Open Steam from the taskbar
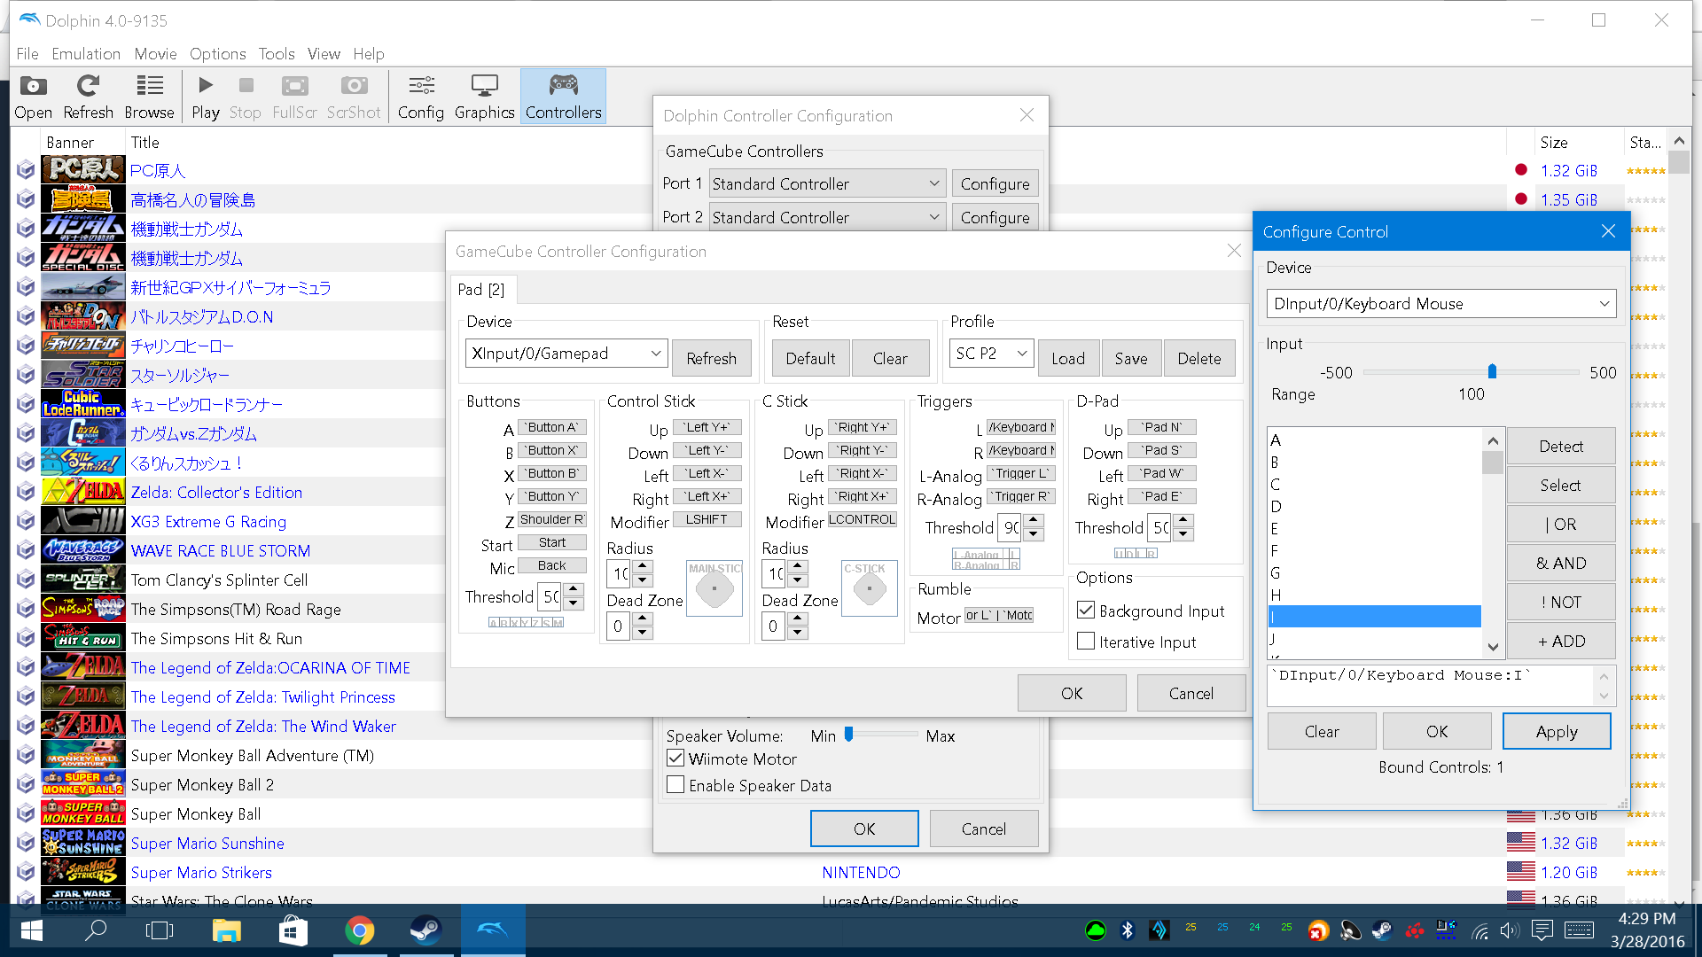1702x957 pixels. pos(425,930)
